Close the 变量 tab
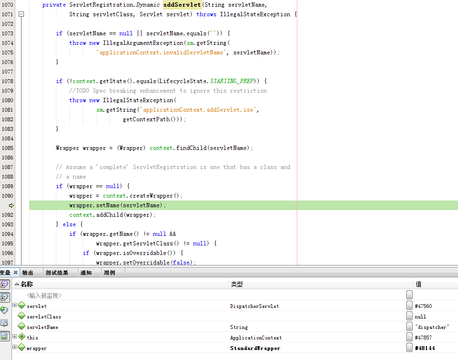This screenshot has height=360, width=458. [15, 273]
